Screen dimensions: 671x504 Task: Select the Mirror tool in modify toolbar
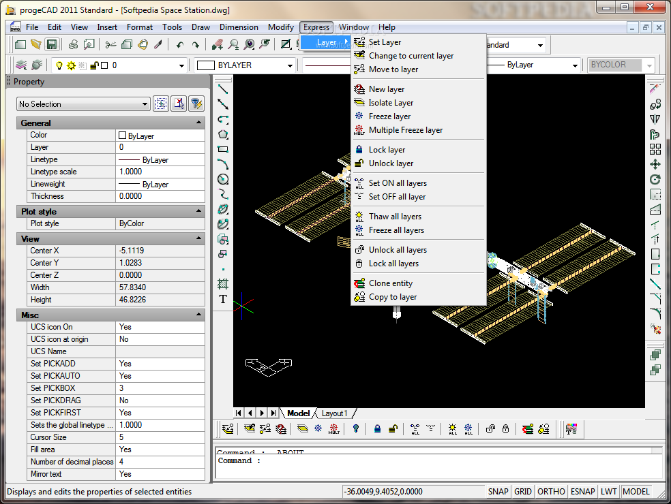click(655, 119)
